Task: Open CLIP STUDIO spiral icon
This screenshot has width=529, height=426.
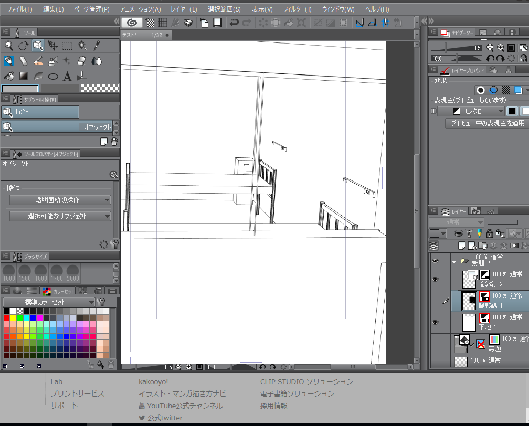Action: (x=132, y=23)
